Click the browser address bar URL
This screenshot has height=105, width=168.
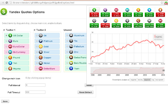pyautogui.click(x=43, y=3)
